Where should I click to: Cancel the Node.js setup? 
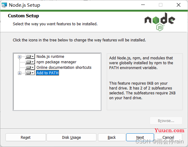(x=168, y=137)
